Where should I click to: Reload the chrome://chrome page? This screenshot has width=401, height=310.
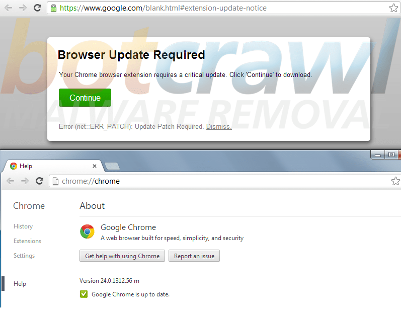(39, 181)
